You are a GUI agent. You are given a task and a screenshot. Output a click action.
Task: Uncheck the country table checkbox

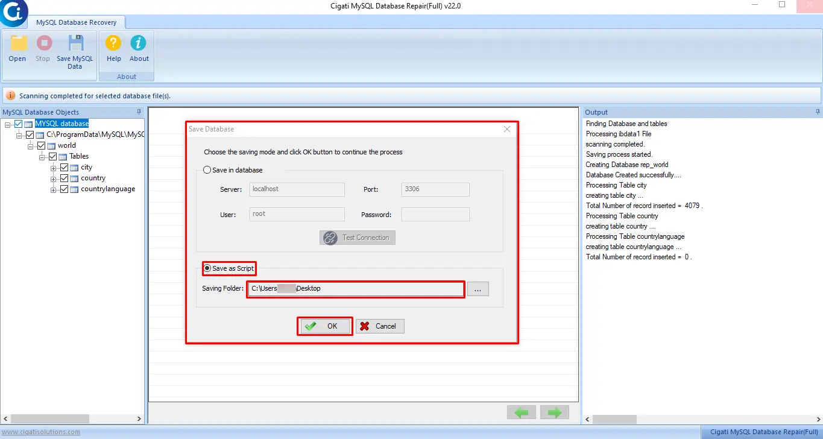[x=64, y=178]
